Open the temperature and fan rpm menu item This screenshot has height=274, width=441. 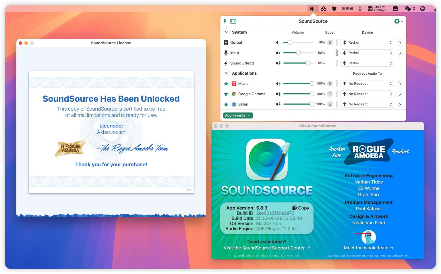(377, 9)
